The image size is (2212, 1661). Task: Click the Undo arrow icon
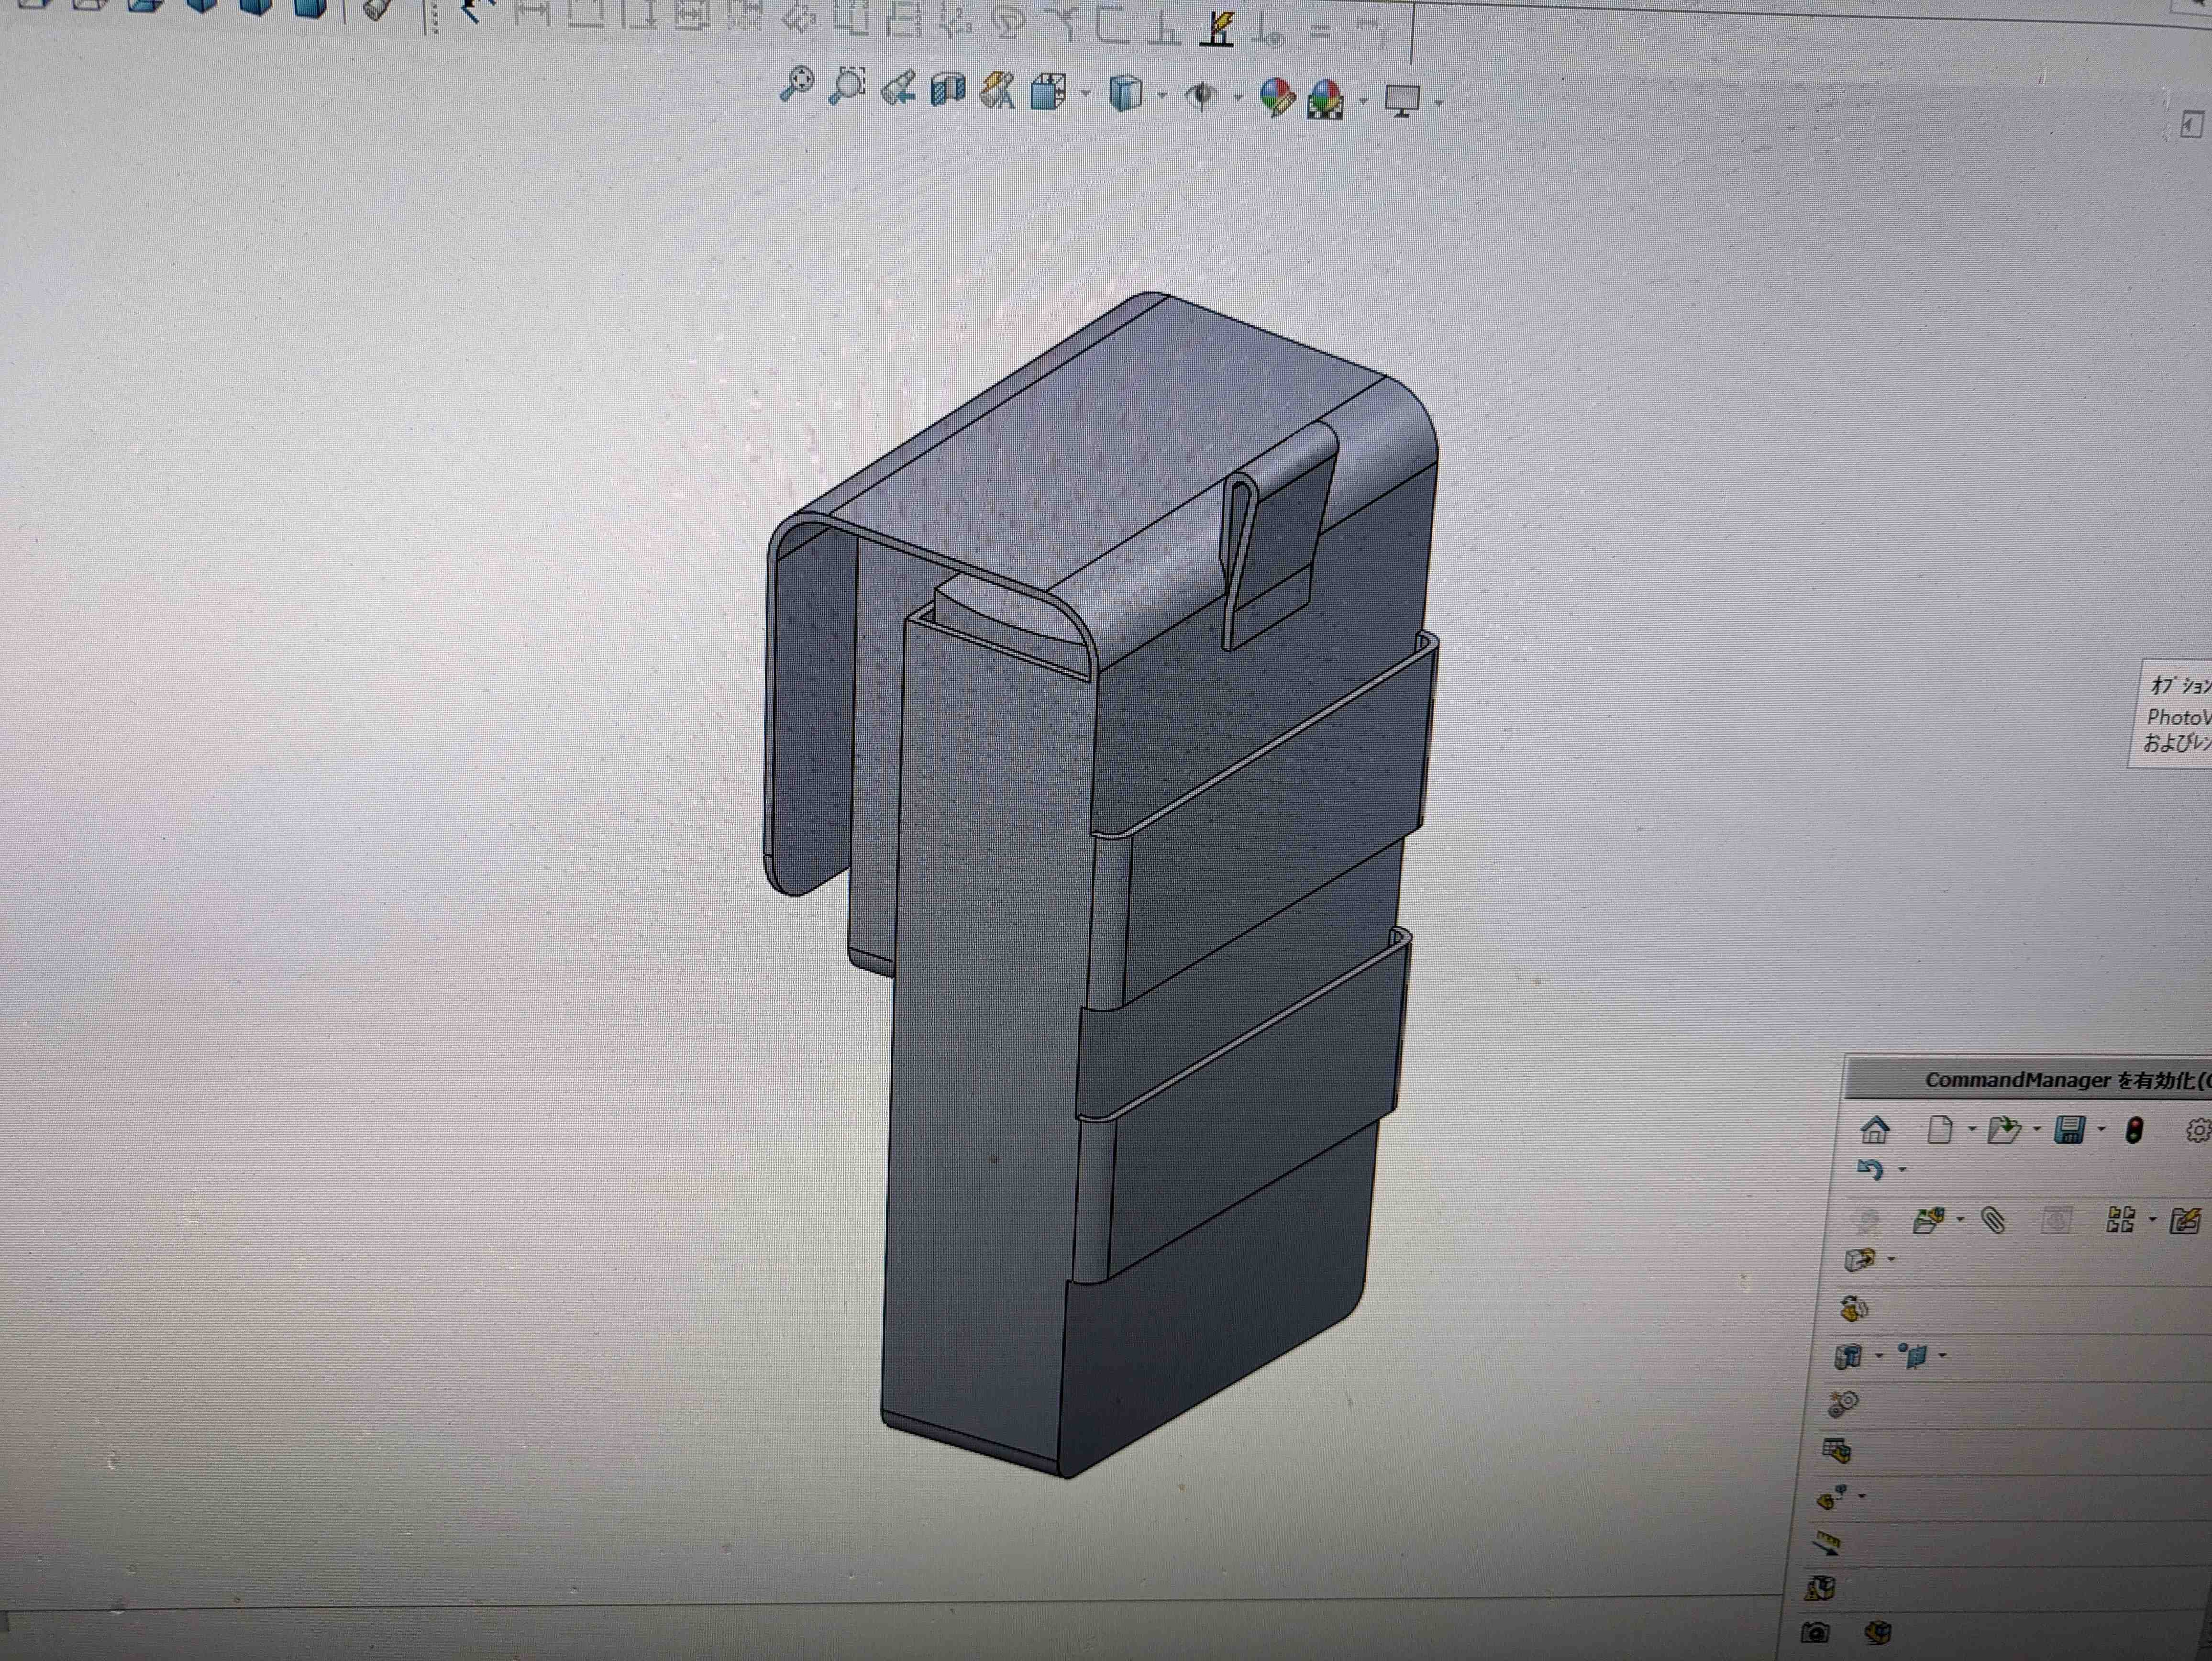click(1870, 1169)
